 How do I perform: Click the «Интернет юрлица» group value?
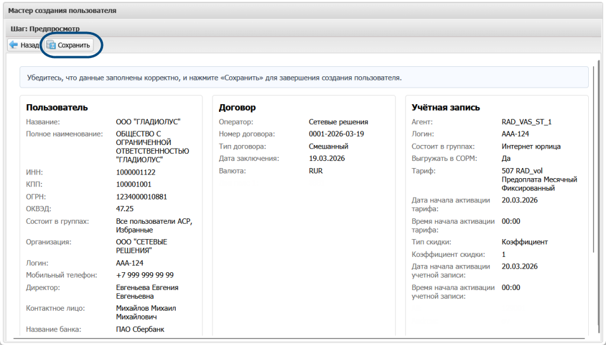click(531, 146)
